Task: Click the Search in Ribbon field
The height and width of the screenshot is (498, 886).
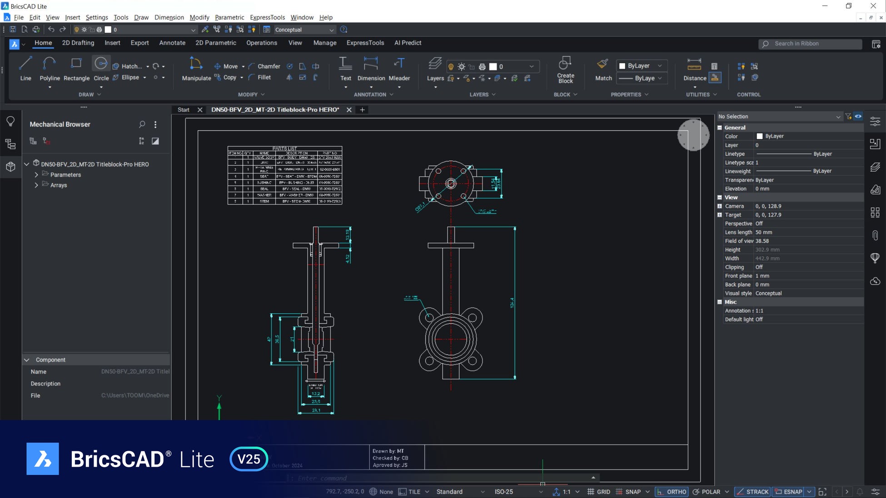Action: click(810, 44)
